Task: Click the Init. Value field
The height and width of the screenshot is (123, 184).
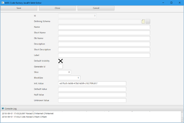Action: [x=92, y=84]
